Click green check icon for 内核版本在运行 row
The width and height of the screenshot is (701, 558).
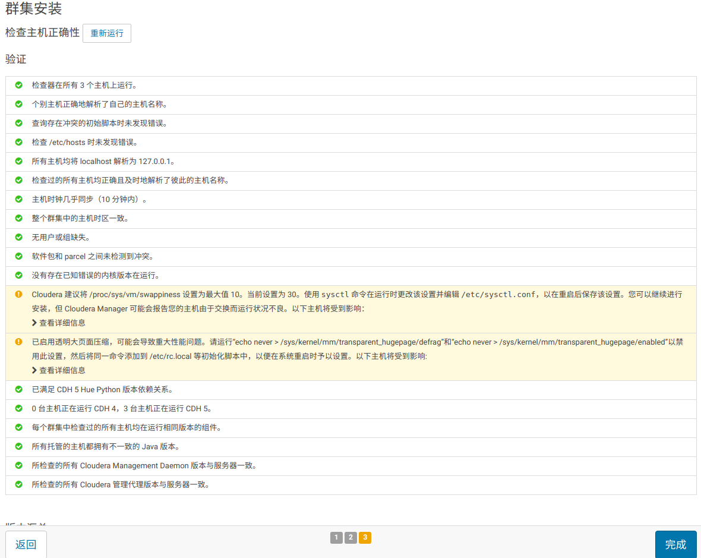[19, 275]
